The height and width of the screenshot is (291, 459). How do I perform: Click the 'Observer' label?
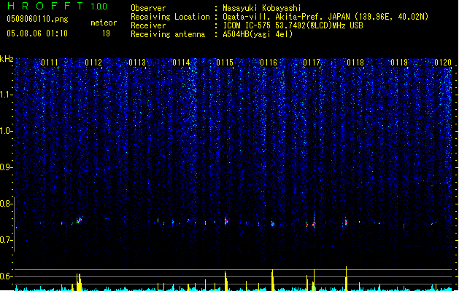coord(148,8)
